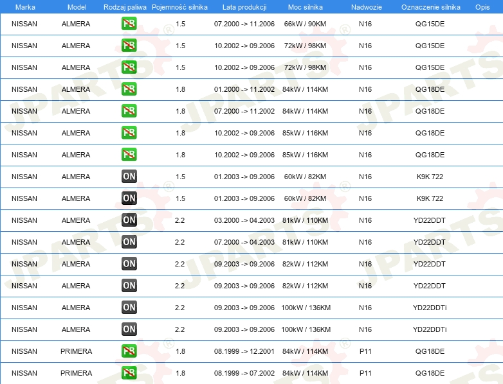This screenshot has width=503, height=384.
Task: Click P11 in the 08.1999 -> 12.2001 row
Action: 365,351
